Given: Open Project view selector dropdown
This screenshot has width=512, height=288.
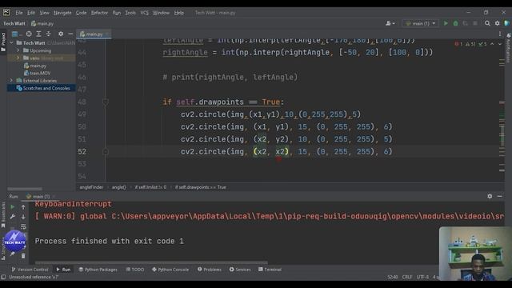Looking at the screenshot, I should pos(16,34).
